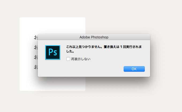Click the Adobe Photoshop dialog title bar

[x=94, y=37]
